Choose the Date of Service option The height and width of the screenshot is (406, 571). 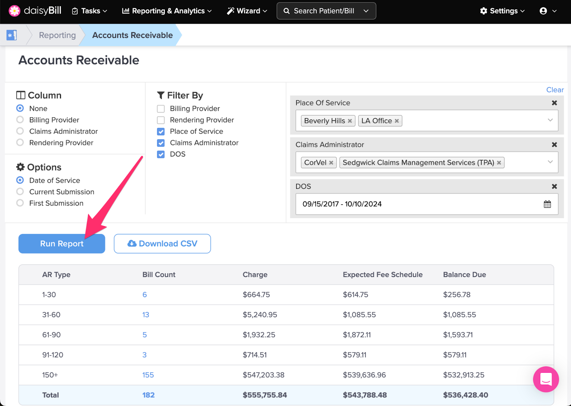20,180
